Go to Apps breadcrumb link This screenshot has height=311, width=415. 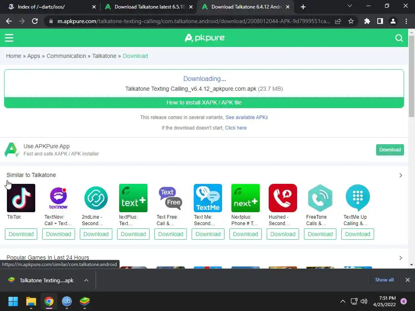34,56
